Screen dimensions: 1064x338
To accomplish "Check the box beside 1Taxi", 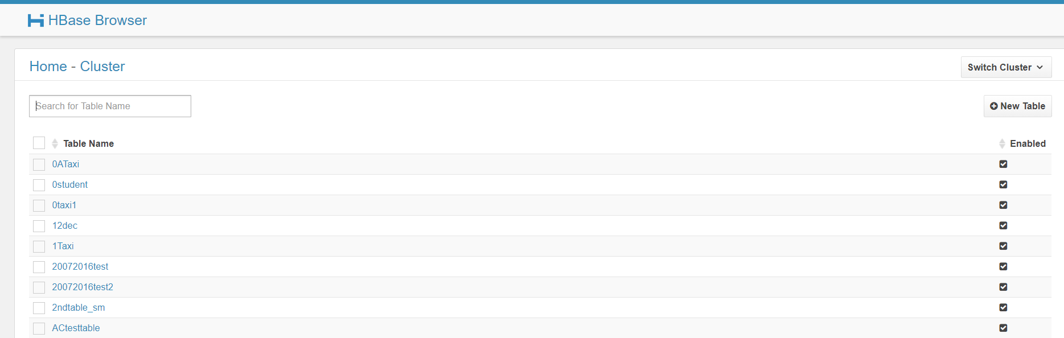I will [39, 246].
